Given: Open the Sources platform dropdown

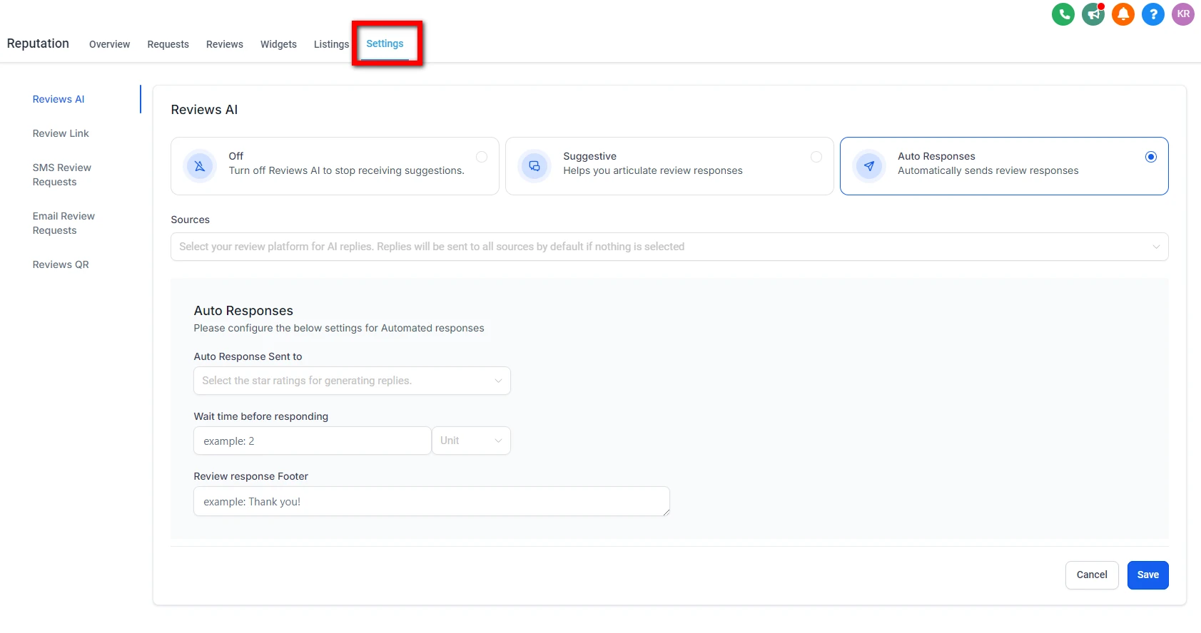Looking at the screenshot, I should [669, 247].
